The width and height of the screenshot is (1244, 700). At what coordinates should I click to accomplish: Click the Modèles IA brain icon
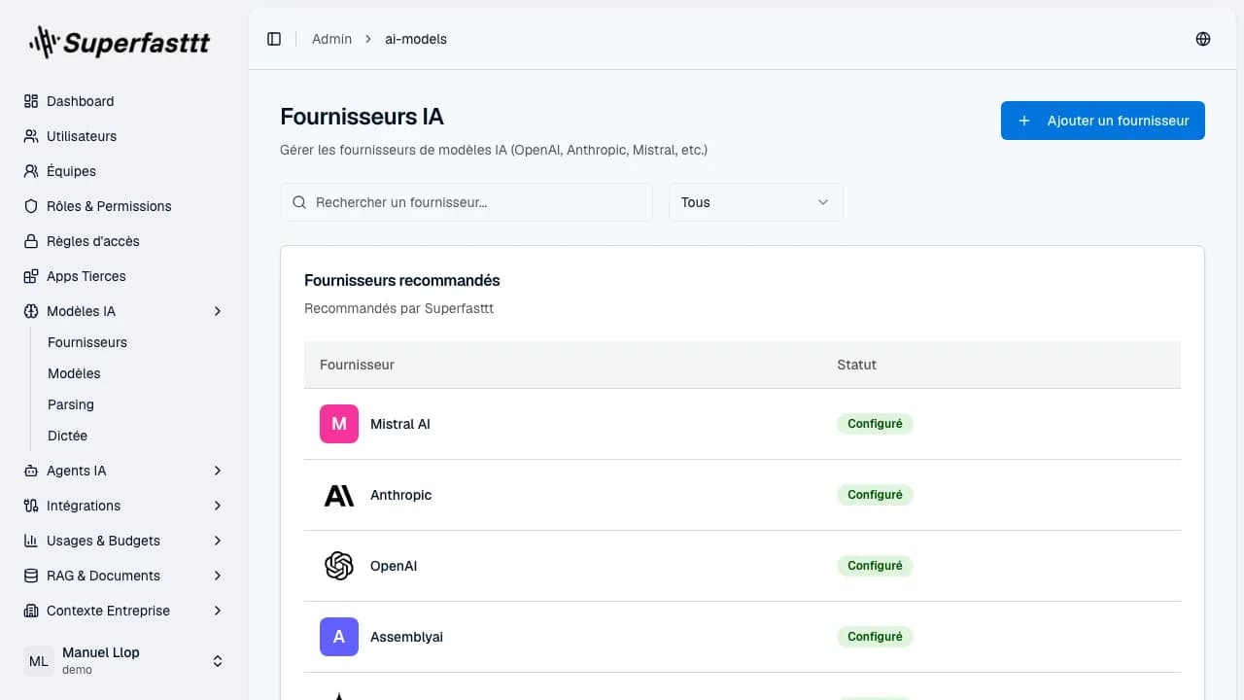[31, 311]
